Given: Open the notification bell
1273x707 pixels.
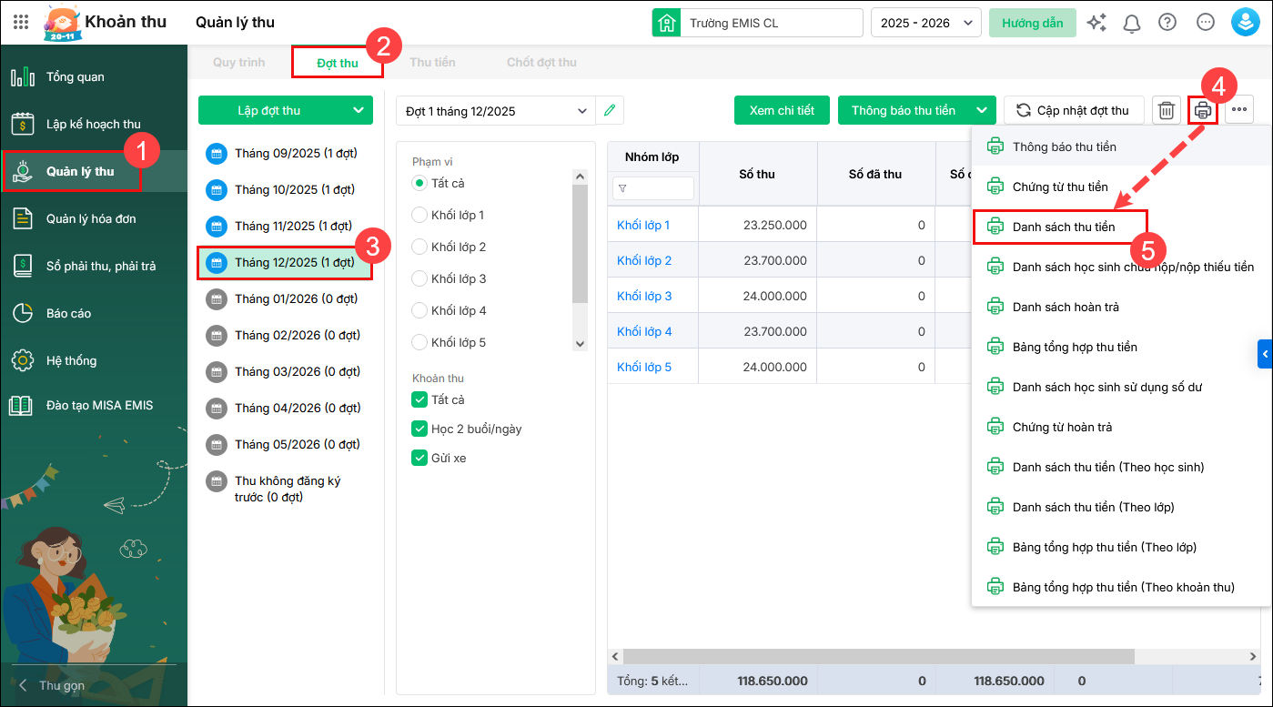Looking at the screenshot, I should (1132, 23).
